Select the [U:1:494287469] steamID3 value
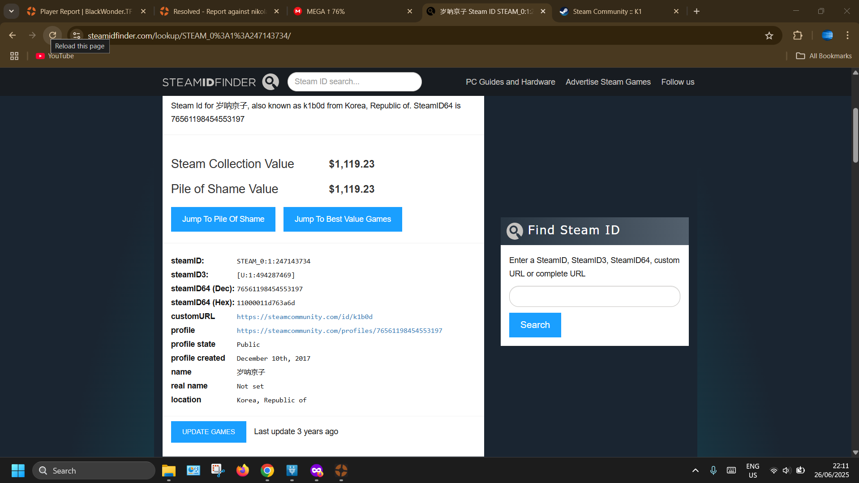The height and width of the screenshot is (483, 859). tap(266, 275)
